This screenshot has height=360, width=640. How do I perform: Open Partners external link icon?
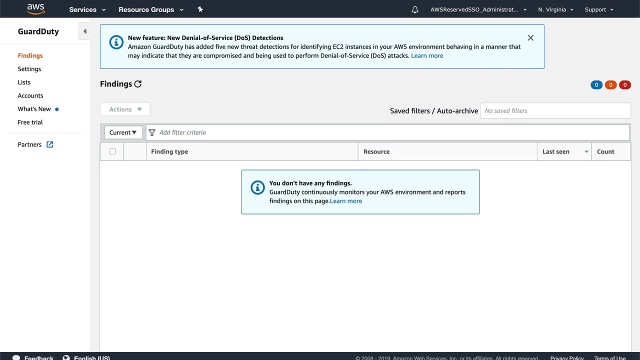pyautogui.click(x=50, y=144)
